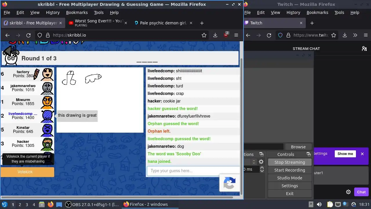This screenshot has height=209, width=371.
Task: Click Stop Streaming in OBS
Action: [290, 162]
